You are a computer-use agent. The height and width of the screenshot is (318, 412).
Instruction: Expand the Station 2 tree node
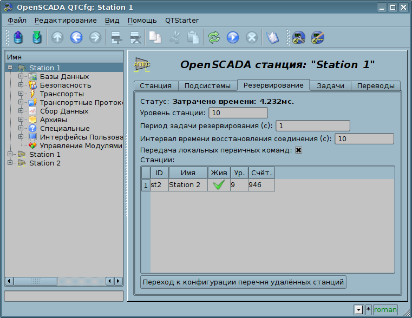click(x=10, y=163)
